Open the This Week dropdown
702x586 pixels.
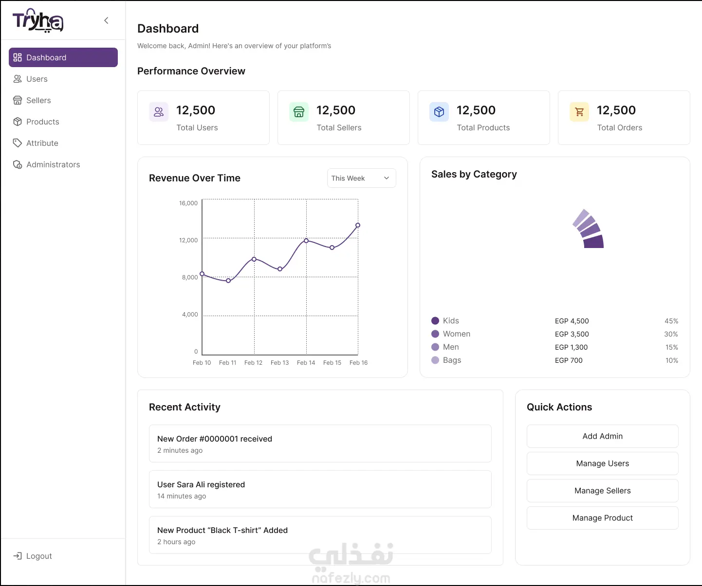pos(362,178)
